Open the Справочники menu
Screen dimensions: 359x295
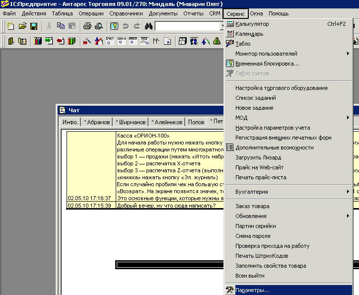tap(126, 13)
